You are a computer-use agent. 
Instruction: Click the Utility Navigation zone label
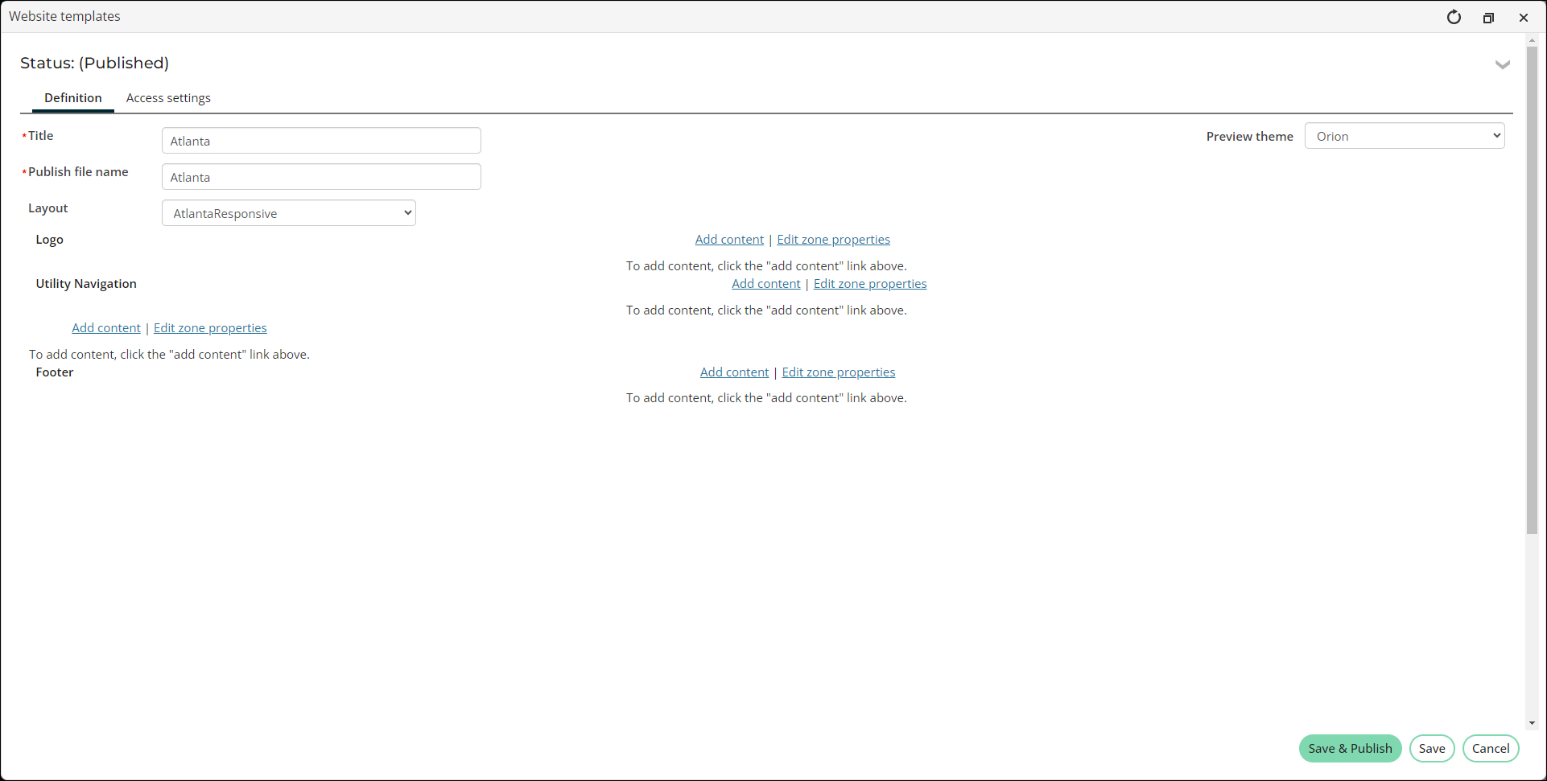(x=86, y=284)
